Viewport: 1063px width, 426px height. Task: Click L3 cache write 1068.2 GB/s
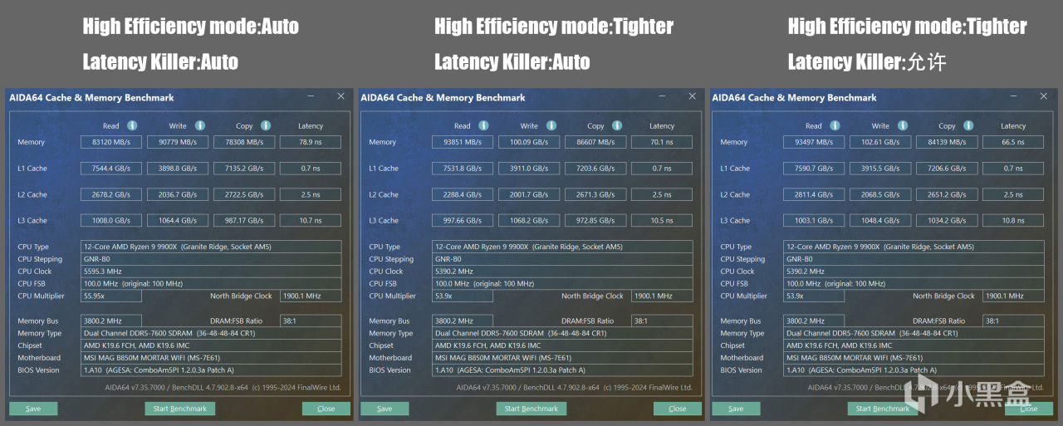tap(529, 221)
